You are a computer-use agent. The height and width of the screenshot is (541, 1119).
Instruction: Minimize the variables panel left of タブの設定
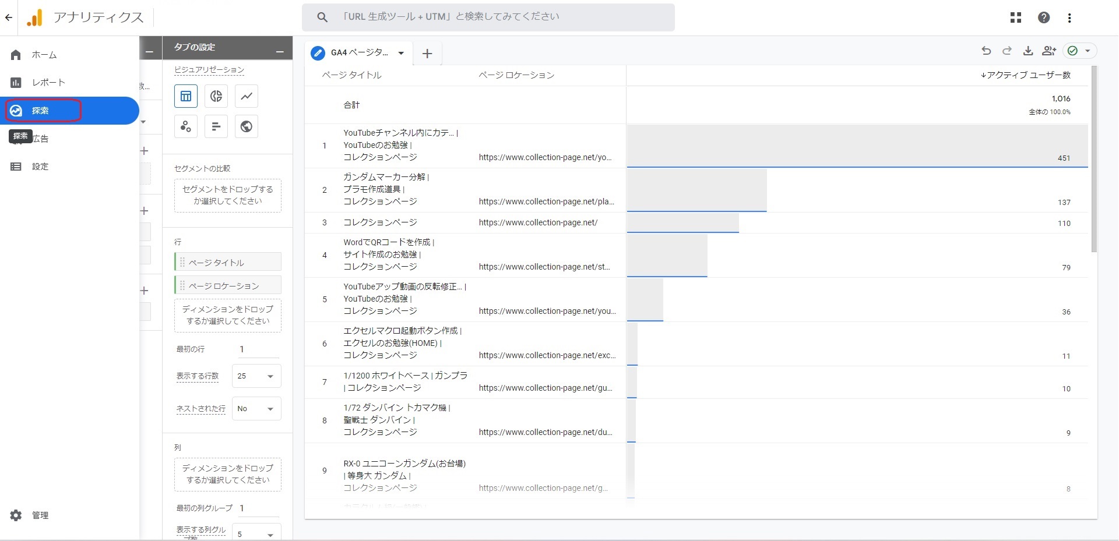149,52
